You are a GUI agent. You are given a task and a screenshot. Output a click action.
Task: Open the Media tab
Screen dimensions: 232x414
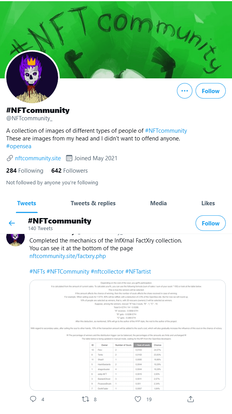tap(158, 203)
